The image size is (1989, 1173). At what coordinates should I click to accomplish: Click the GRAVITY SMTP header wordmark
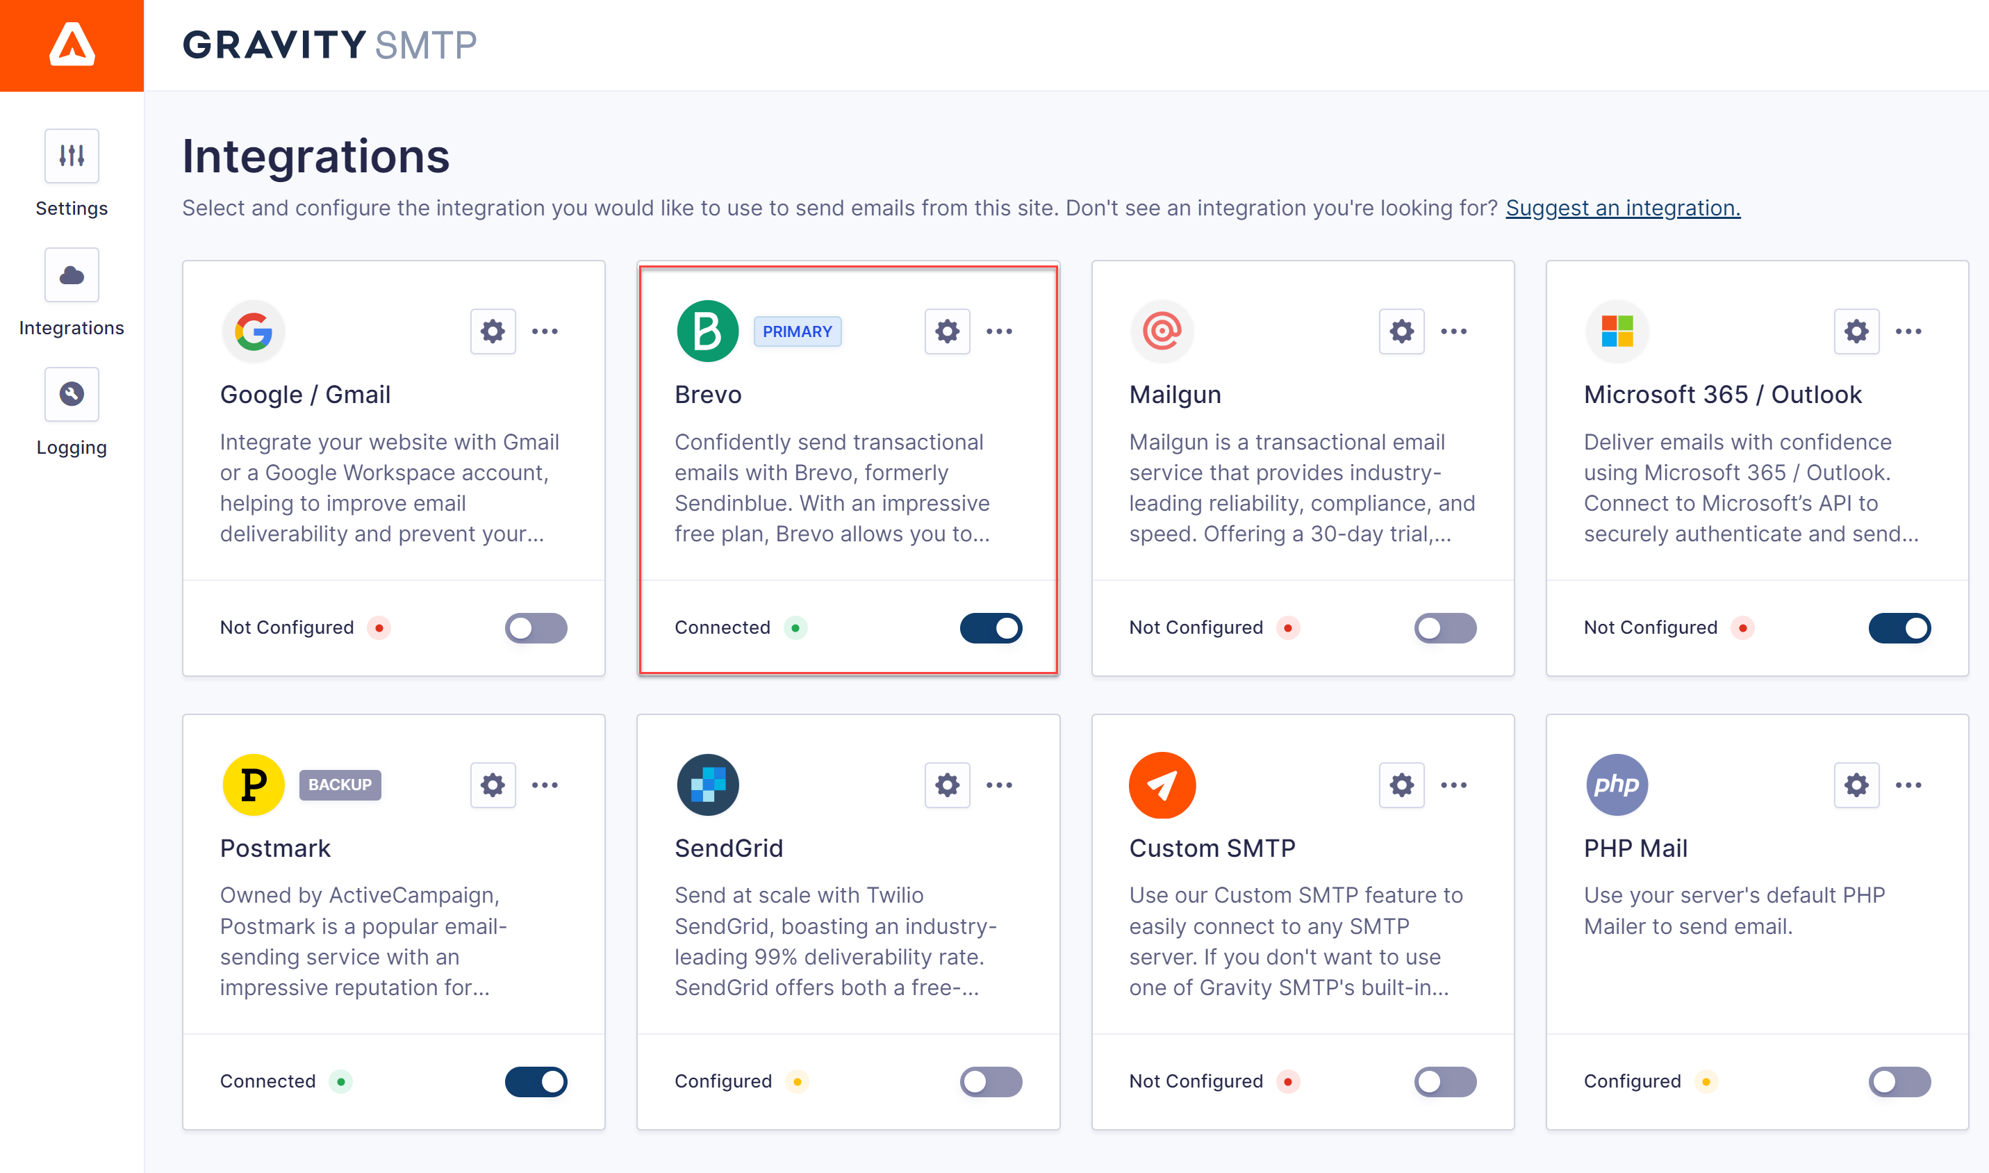pos(329,45)
